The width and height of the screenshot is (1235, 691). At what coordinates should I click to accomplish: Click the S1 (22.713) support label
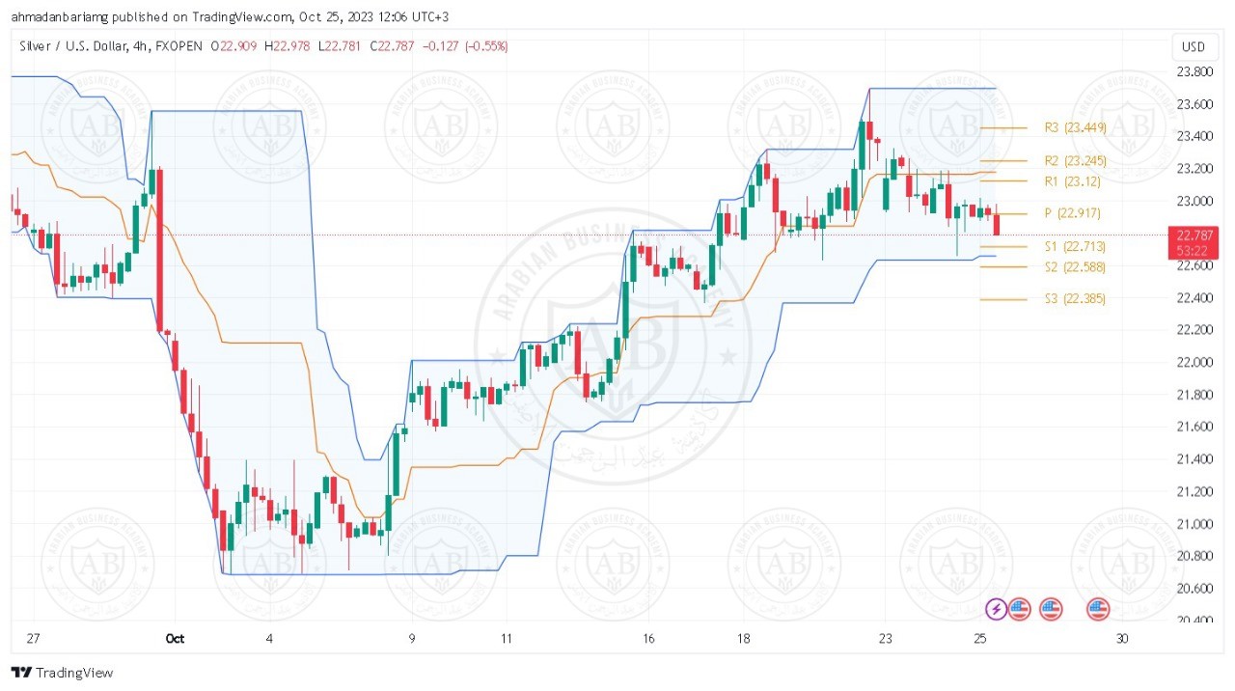point(1075,247)
